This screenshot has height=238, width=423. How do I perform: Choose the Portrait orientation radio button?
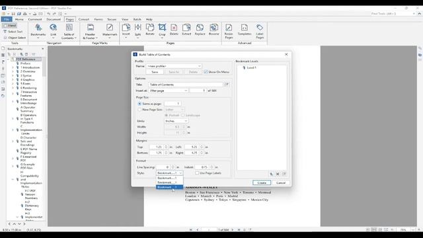[167, 115]
